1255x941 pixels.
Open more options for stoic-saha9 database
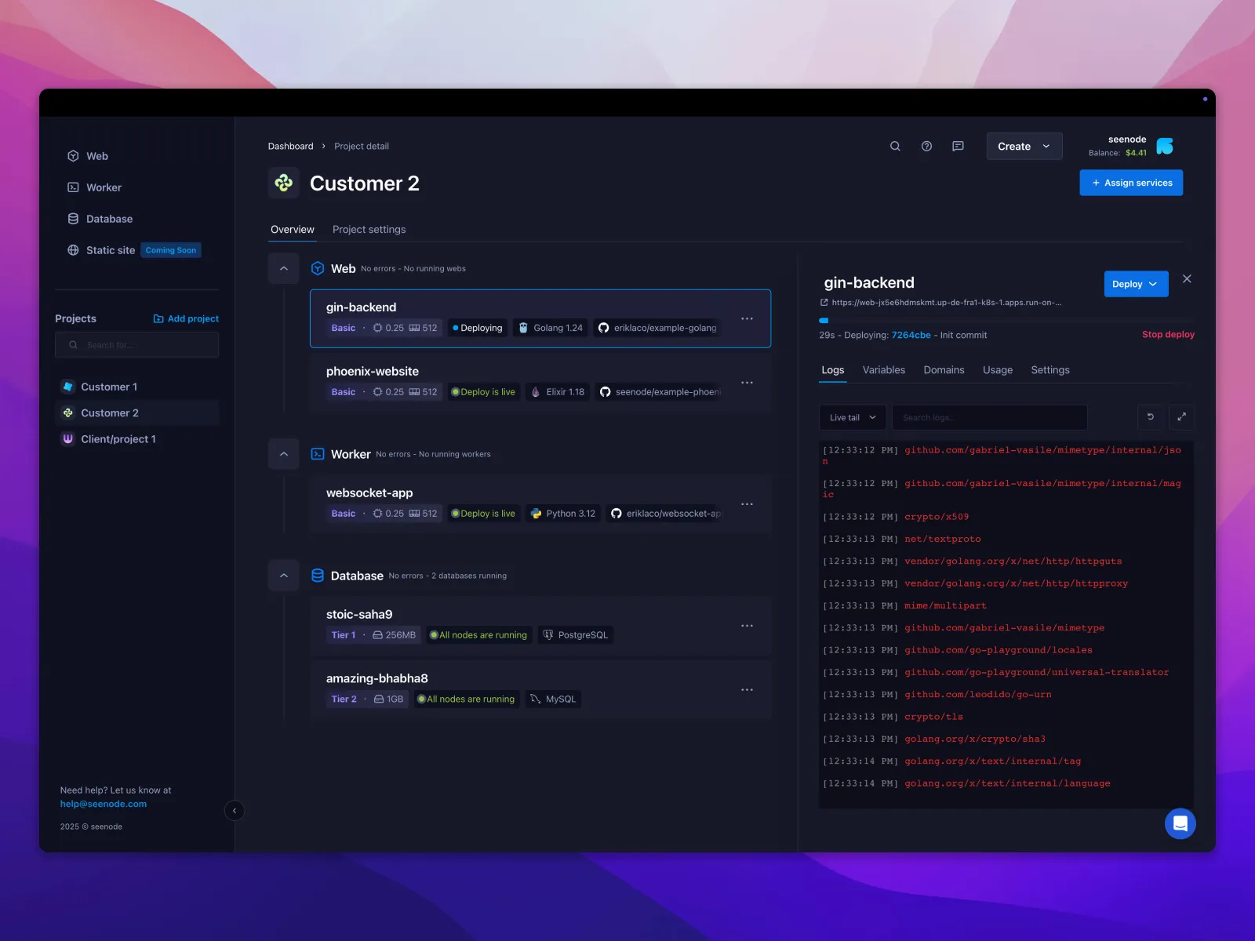[x=747, y=626]
